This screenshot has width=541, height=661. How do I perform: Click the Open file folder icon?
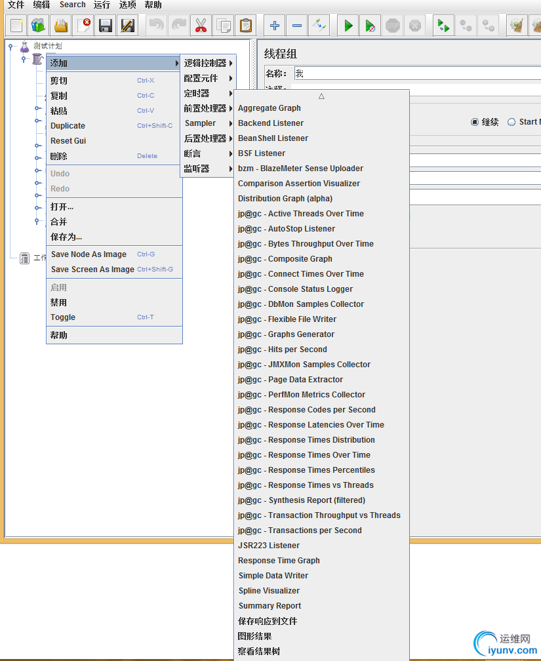pos(61,26)
